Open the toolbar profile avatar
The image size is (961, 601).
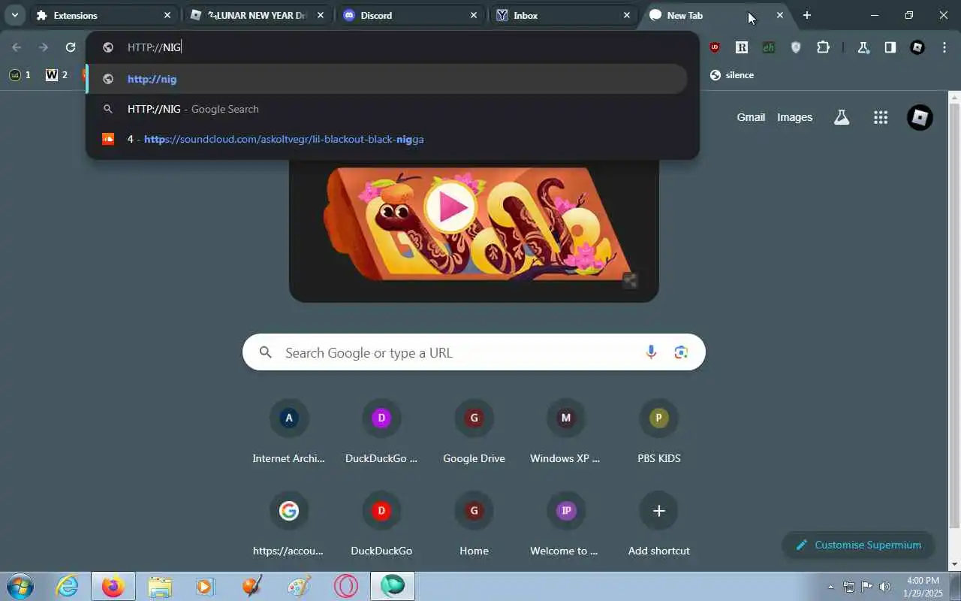pyautogui.click(x=917, y=47)
